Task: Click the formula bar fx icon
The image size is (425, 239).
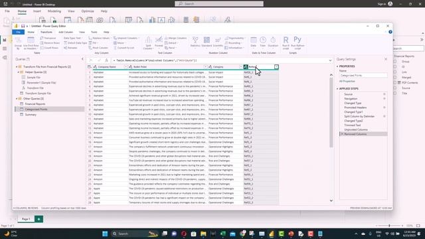Action: pyautogui.click(x=106, y=60)
